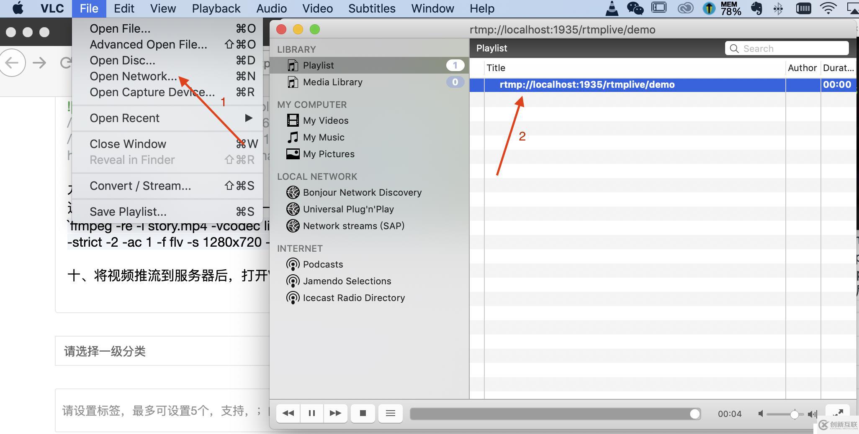This screenshot has width=859, height=434.
Task: Toggle the playlist view button
Action: 390,413
